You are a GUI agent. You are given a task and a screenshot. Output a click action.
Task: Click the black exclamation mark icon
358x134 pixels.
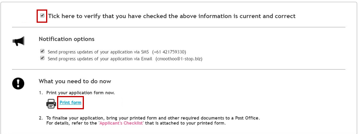point(18,84)
